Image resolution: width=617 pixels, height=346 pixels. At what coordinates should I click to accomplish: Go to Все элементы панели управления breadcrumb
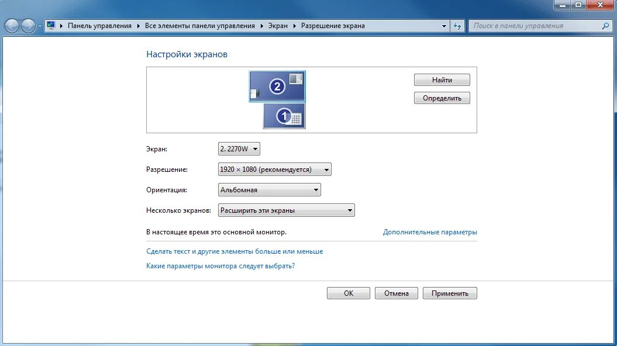tap(200, 26)
